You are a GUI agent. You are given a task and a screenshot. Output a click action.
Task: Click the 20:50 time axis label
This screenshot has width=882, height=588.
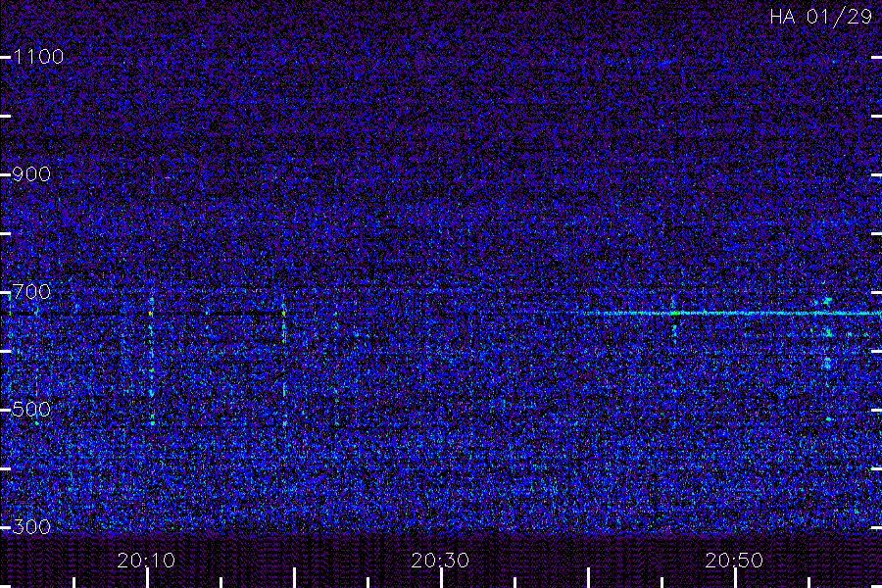click(x=734, y=560)
